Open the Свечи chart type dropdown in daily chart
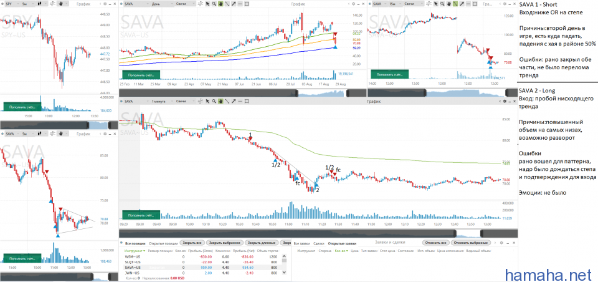This screenshot has height=282, width=598. 186,4
